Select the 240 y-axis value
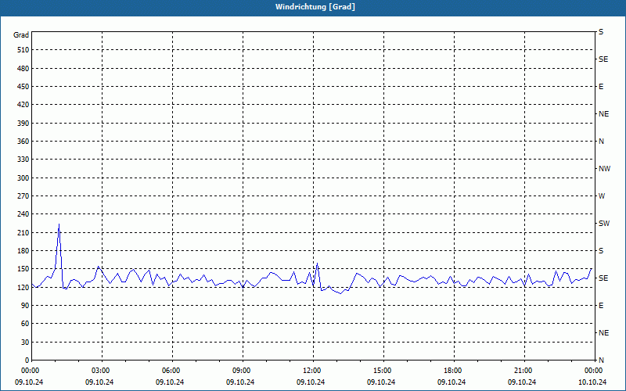This screenshot has width=626, height=391. coord(23,214)
